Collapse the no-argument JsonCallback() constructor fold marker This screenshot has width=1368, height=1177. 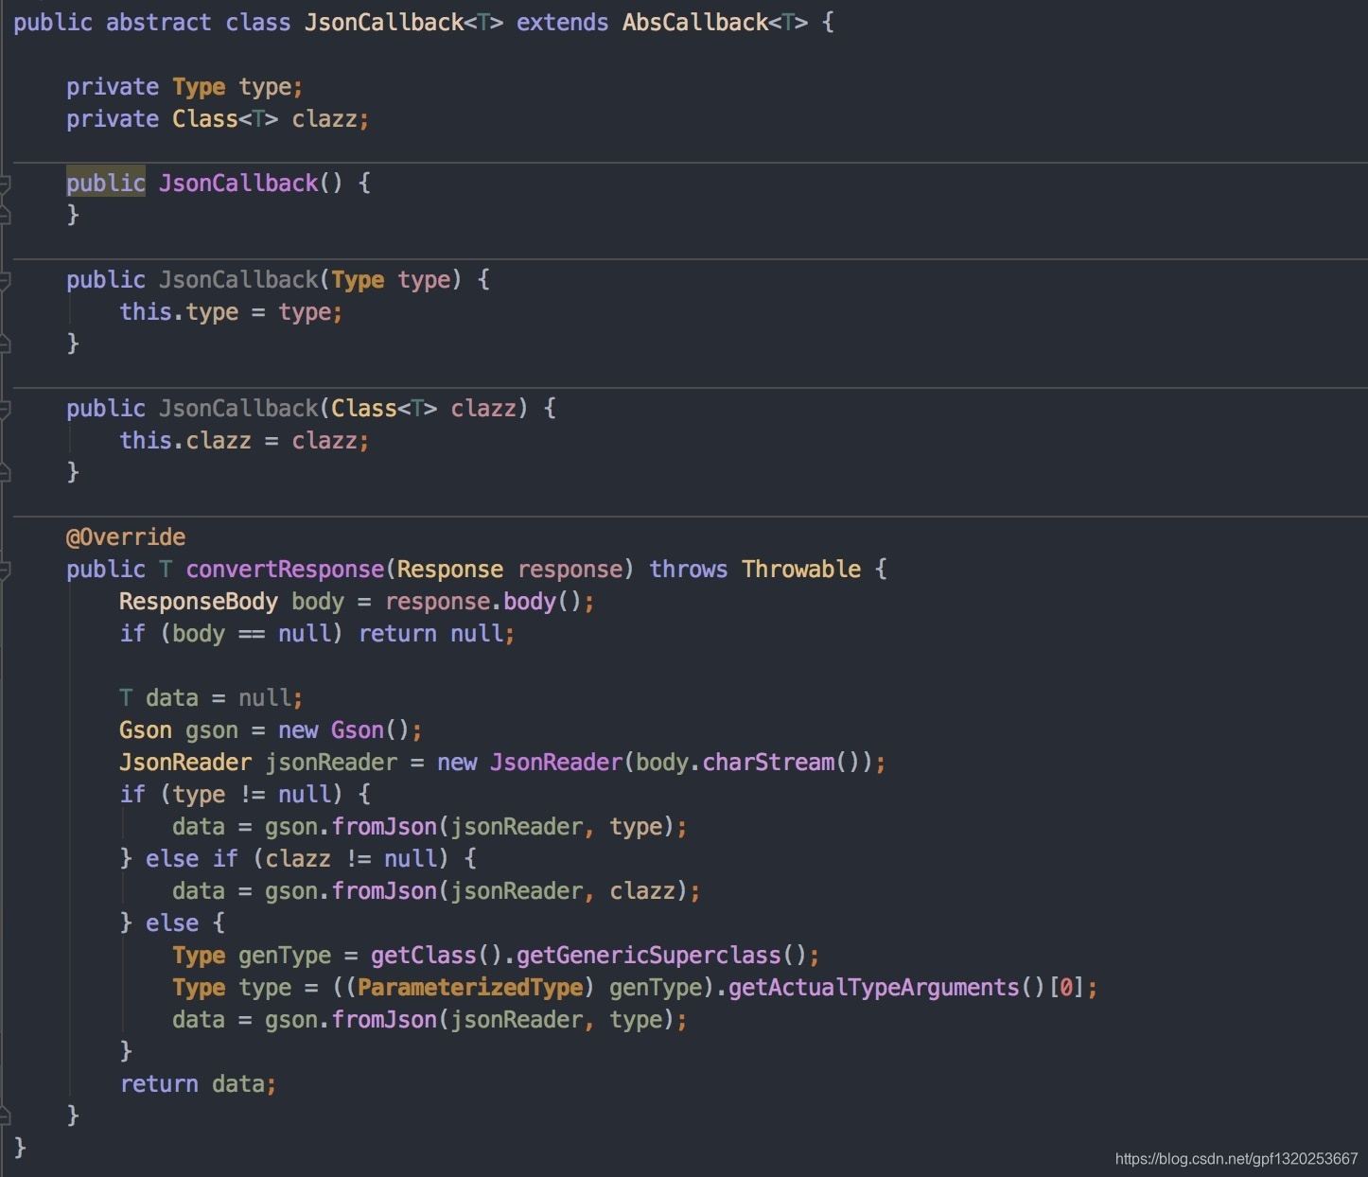(5, 183)
